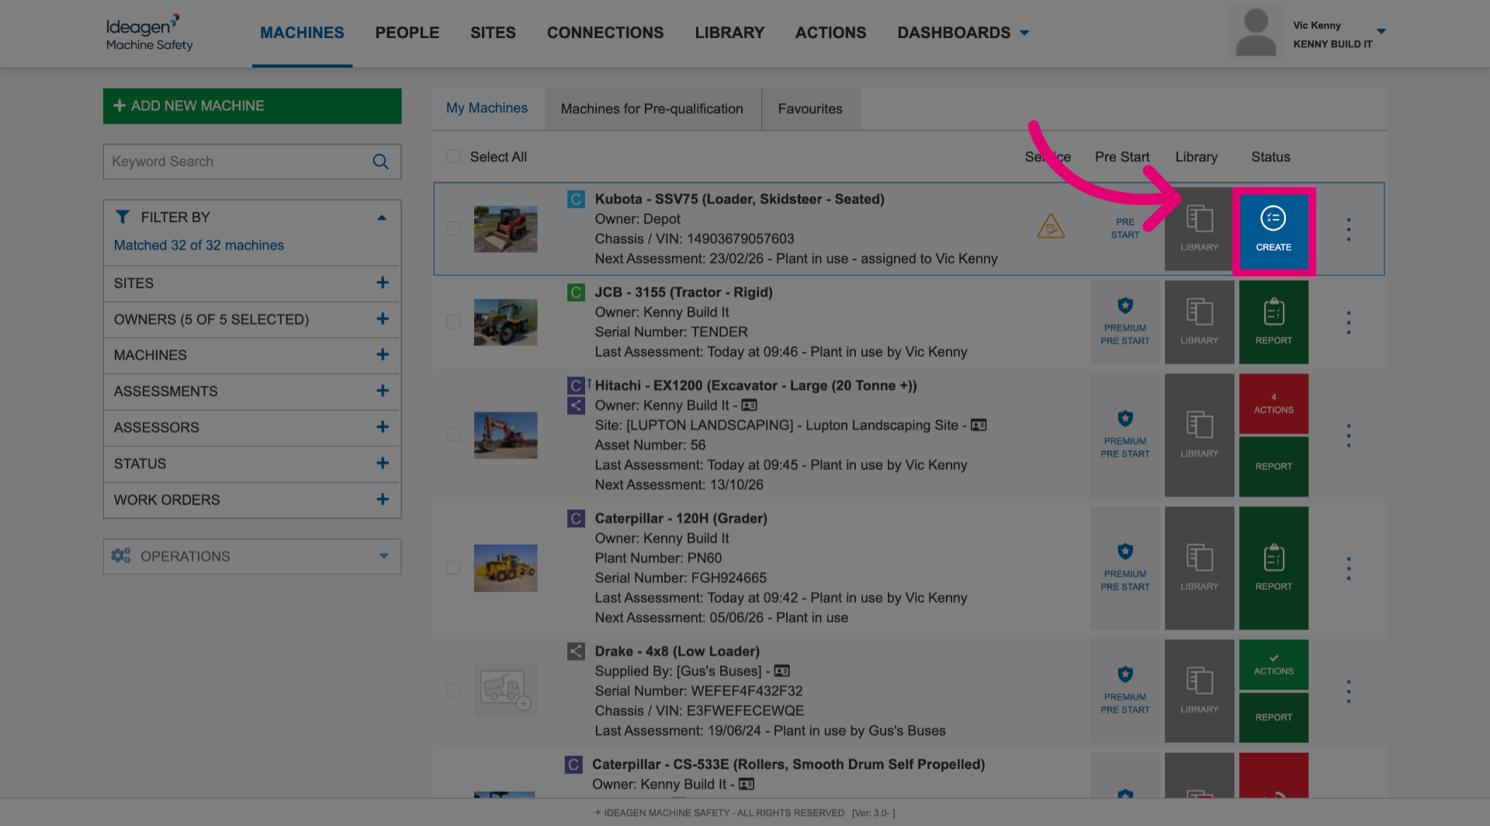Open Premium Pre Start for Drake 4x8
The height and width of the screenshot is (826, 1490).
click(x=1125, y=691)
